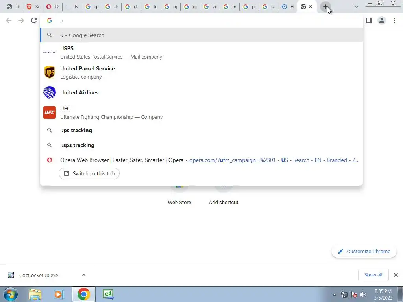Switch to the Brave shield tab
Screen dimensions: 403x302
coord(33,7)
